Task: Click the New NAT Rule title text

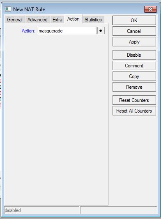Action: tap(29, 9)
